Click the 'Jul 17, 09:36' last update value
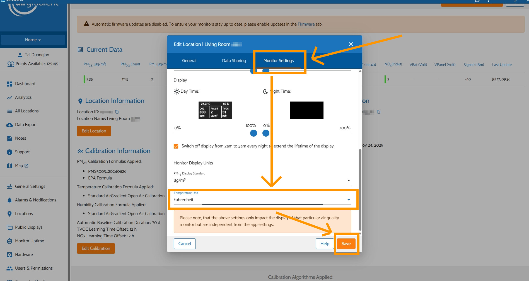Image resolution: width=529 pixels, height=281 pixels. pos(501,79)
